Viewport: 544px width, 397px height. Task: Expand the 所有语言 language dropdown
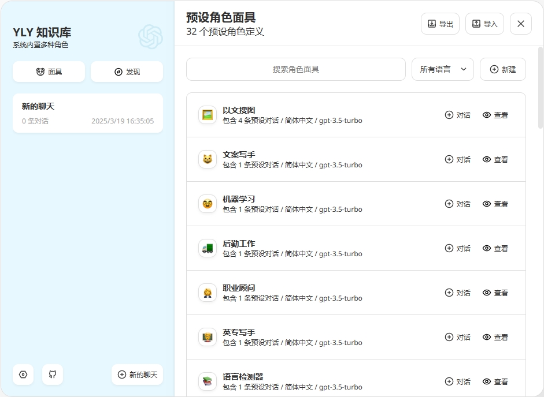(443, 69)
